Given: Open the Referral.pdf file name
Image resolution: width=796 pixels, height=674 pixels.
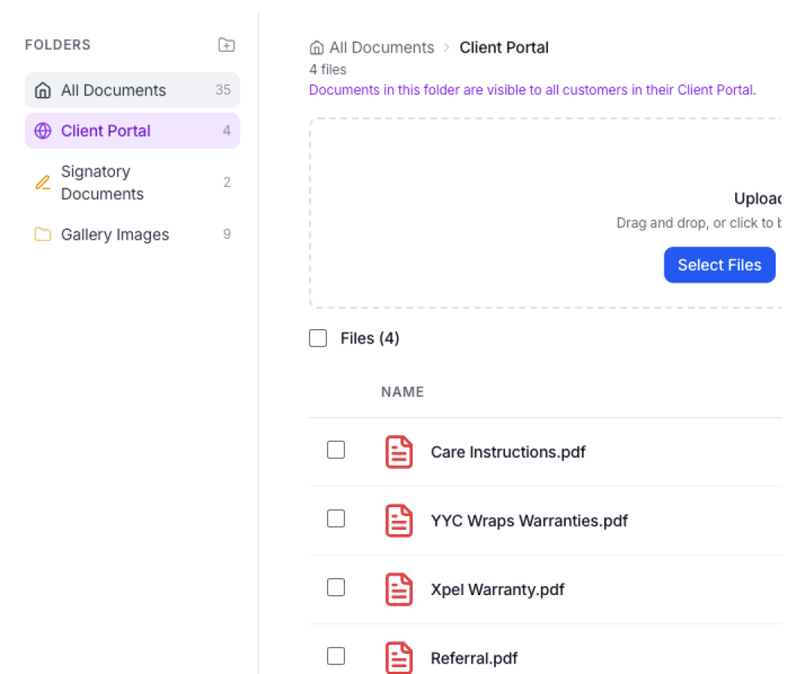Looking at the screenshot, I should coord(474,658).
